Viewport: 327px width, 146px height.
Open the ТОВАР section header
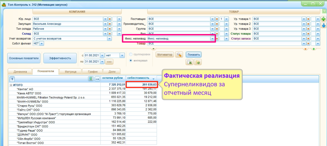click(234, 12)
